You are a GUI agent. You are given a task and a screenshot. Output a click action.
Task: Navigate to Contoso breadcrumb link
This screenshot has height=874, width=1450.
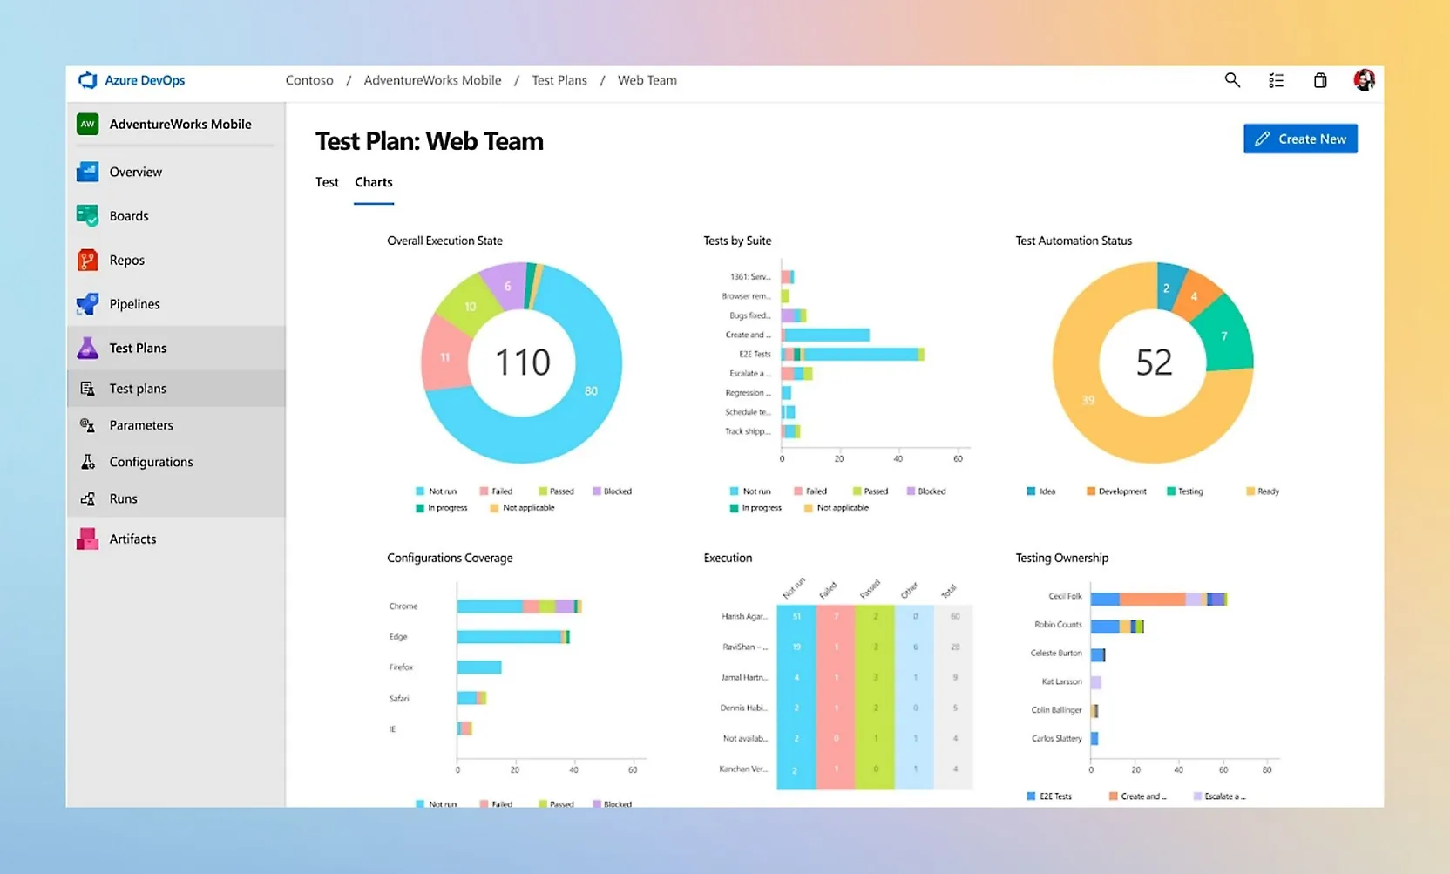[309, 80]
